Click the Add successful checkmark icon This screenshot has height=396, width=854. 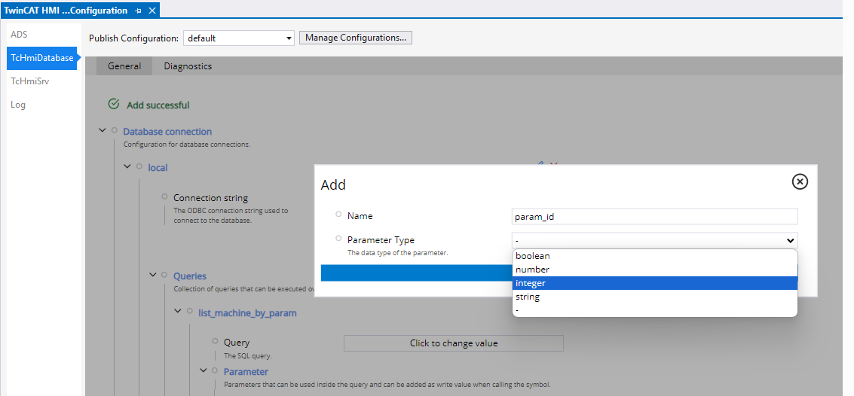click(x=114, y=105)
